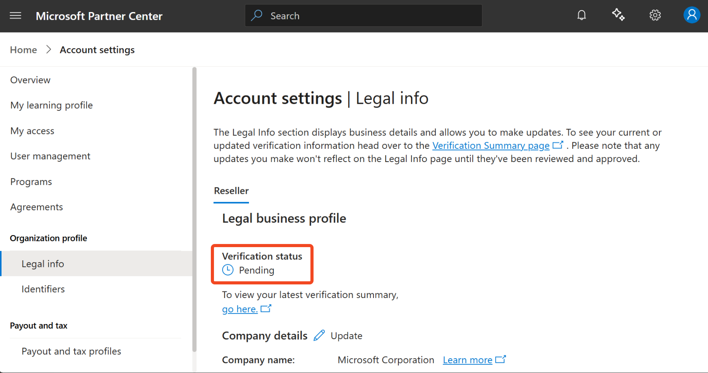
Task: Click external link icon after Learn more
Action: (501, 359)
